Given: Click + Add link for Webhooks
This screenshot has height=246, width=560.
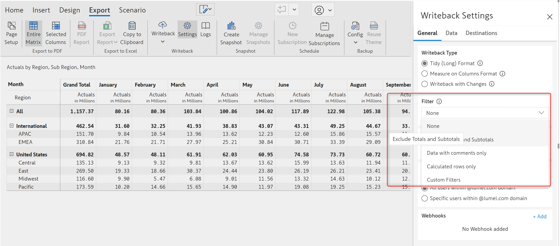Looking at the screenshot, I should click(539, 216).
